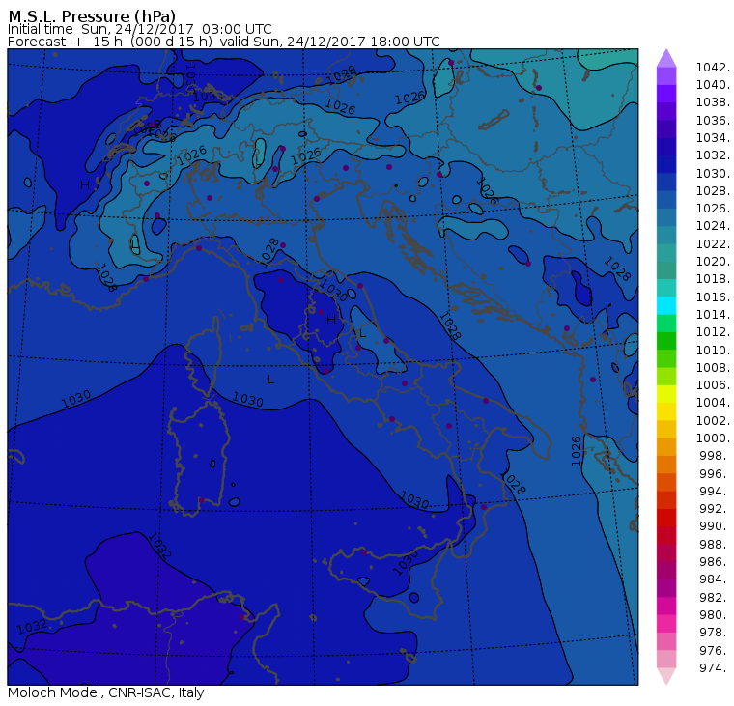
Task: Click legend value 1038.
Action: coord(713,102)
